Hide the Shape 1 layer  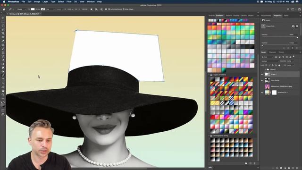click(x=262, y=75)
